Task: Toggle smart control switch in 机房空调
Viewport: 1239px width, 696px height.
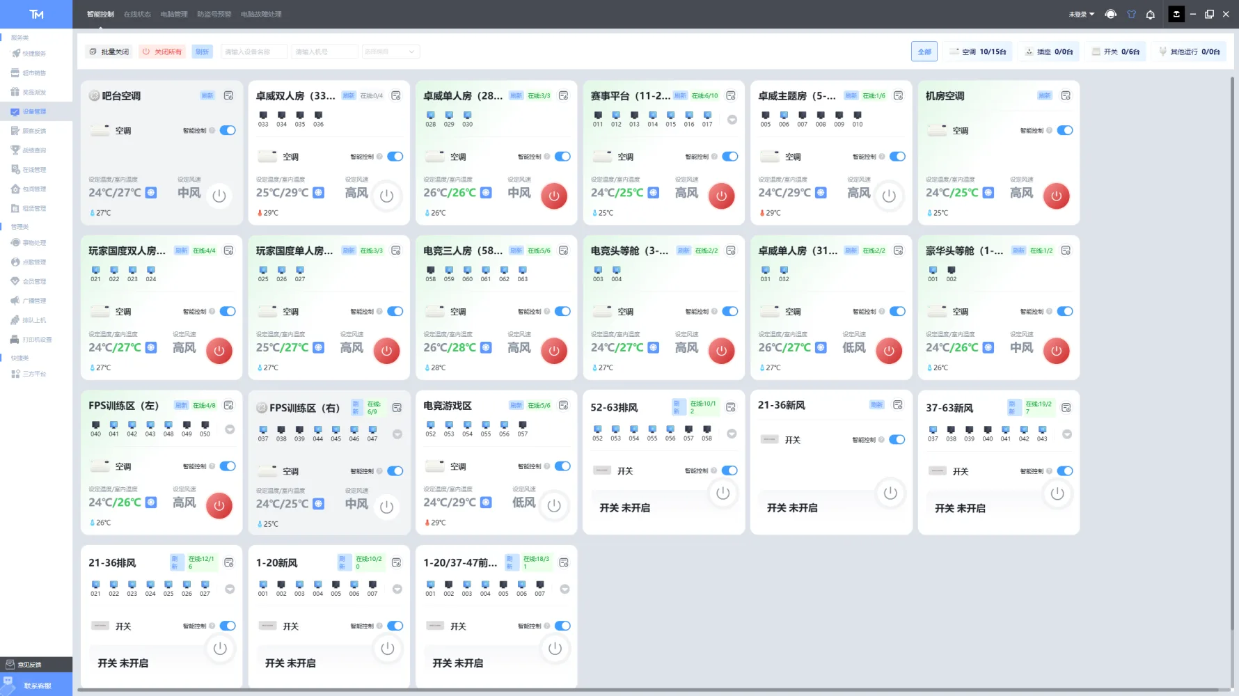Action: point(1065,130)
